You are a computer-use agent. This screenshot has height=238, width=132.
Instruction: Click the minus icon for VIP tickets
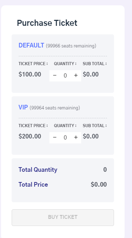pyautogui.click(x=55, y=137)
